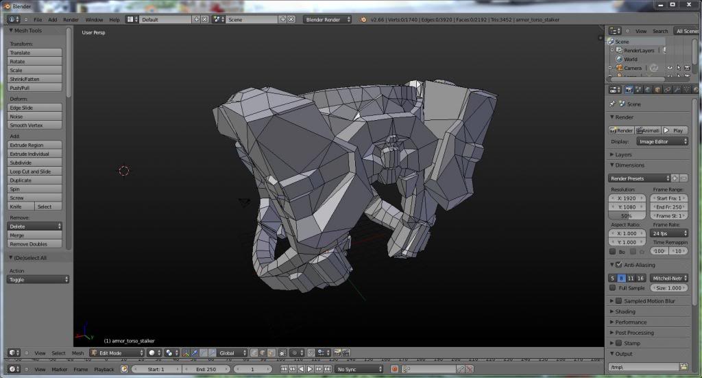Select vertex select mode icon
702x378 pixels.
click(x=254, y=353)
